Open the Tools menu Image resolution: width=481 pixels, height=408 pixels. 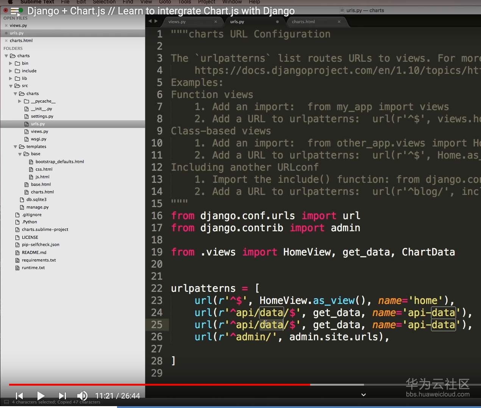[x=184, y=2]
